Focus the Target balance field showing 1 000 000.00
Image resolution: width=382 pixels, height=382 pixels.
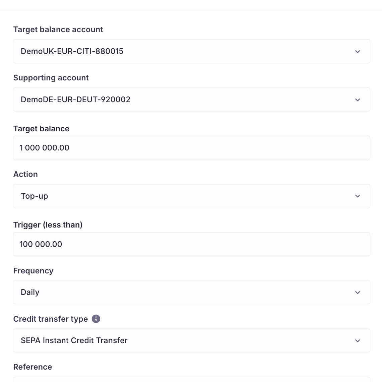[x=191, y=148]
